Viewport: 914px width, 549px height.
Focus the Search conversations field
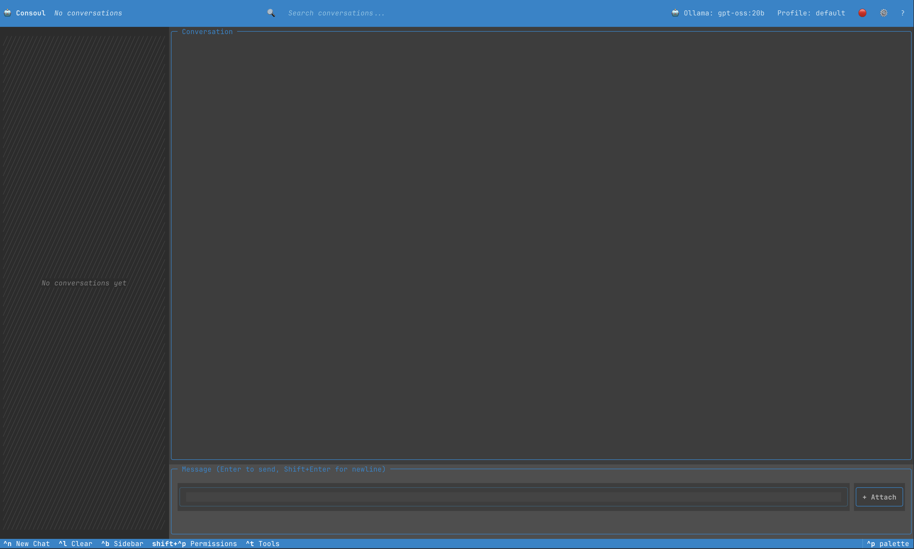click(x=336, y=13)
